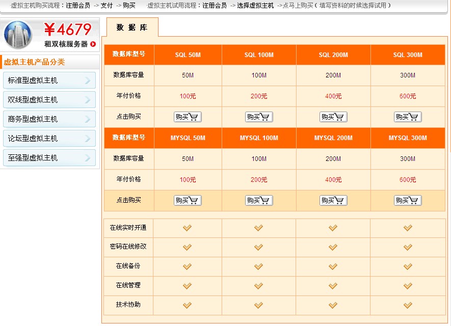The height and width of the screenshot is (326, 451).
Task: Click the SQL 300M column header
Action: [x=408, y=55]
